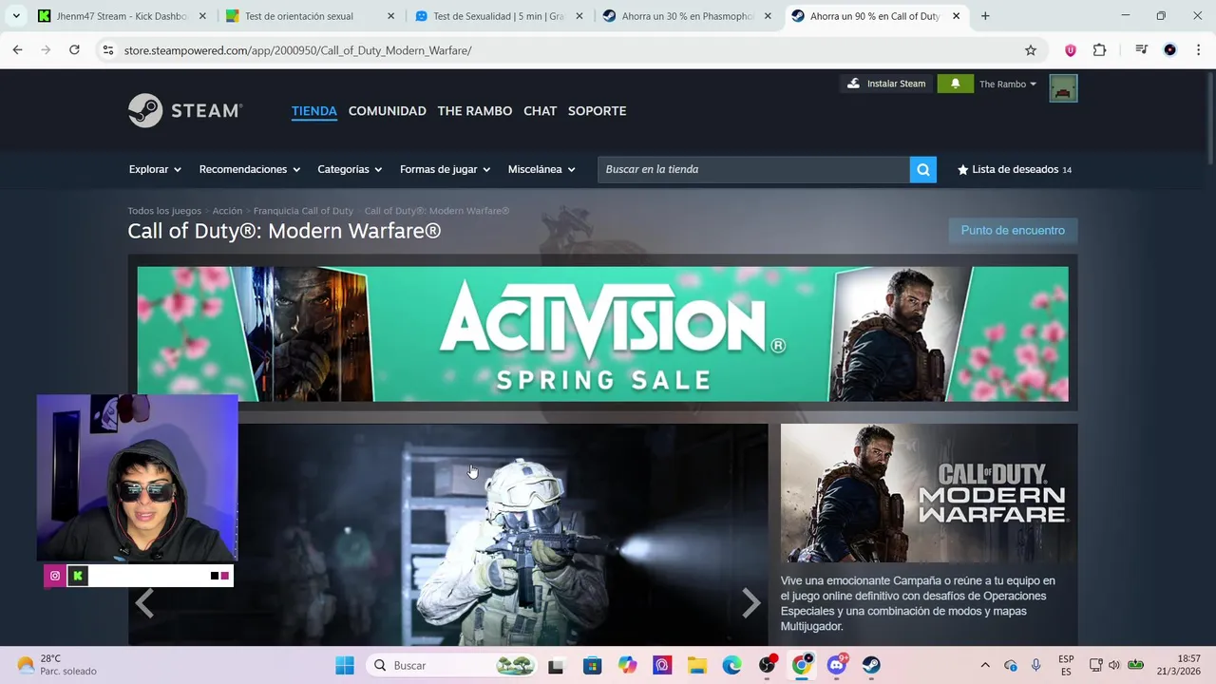Click the ESP language indicator
Viewport: 1216px width, 684px height.
tap(1066, 665)
